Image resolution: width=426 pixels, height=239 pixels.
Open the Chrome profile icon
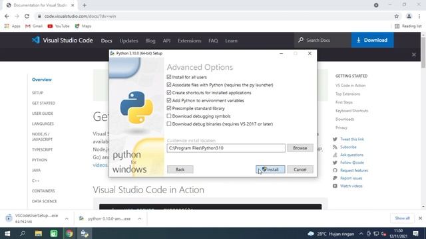coord(409,16)
